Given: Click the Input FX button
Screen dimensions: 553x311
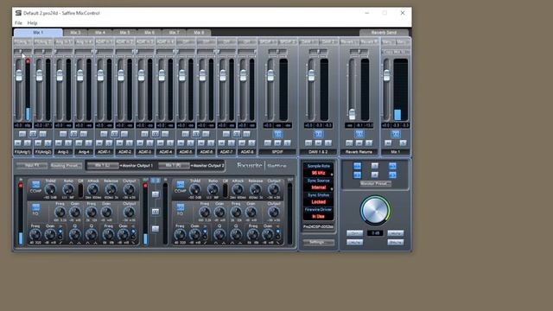Looking at the screenshot, I should click(31, 165).
